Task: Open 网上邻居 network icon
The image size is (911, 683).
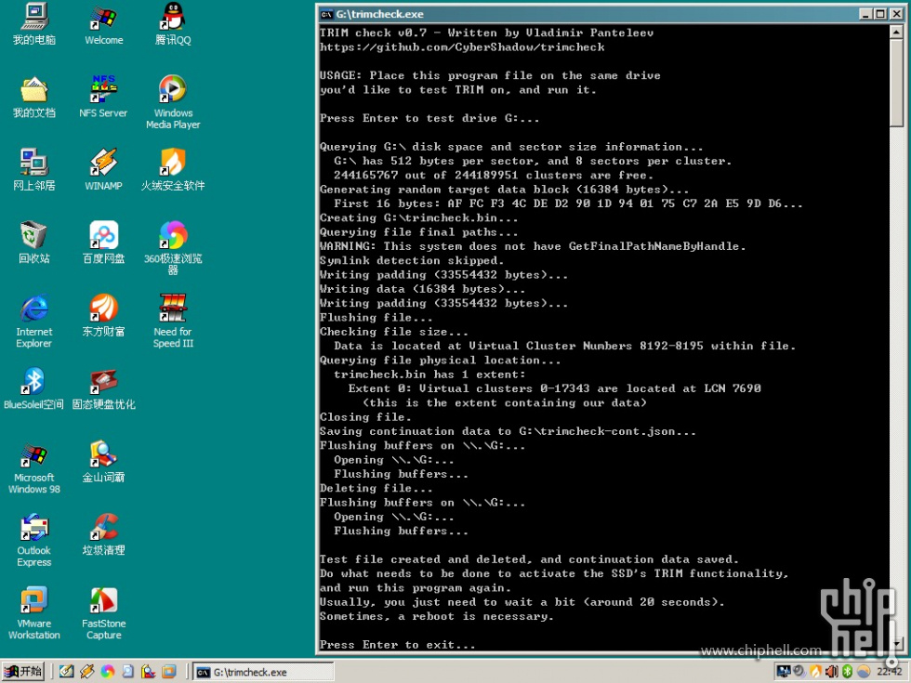Action: [x=34, y=169]
